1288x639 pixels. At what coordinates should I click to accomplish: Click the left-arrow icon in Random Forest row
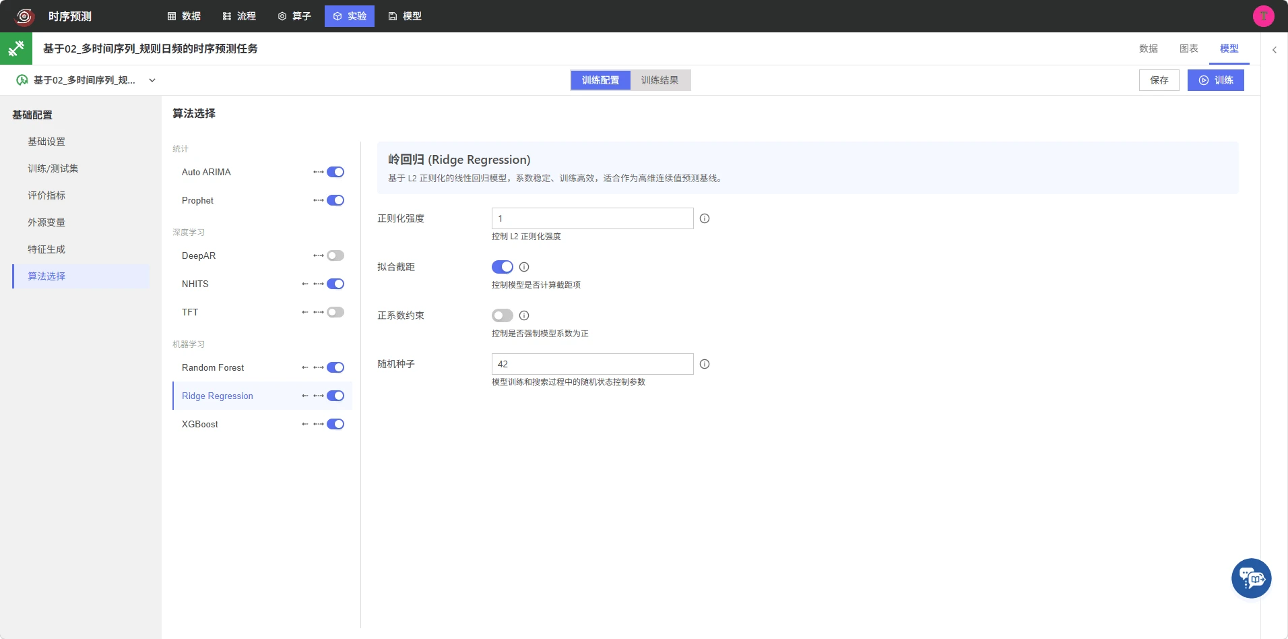point(305,367)
